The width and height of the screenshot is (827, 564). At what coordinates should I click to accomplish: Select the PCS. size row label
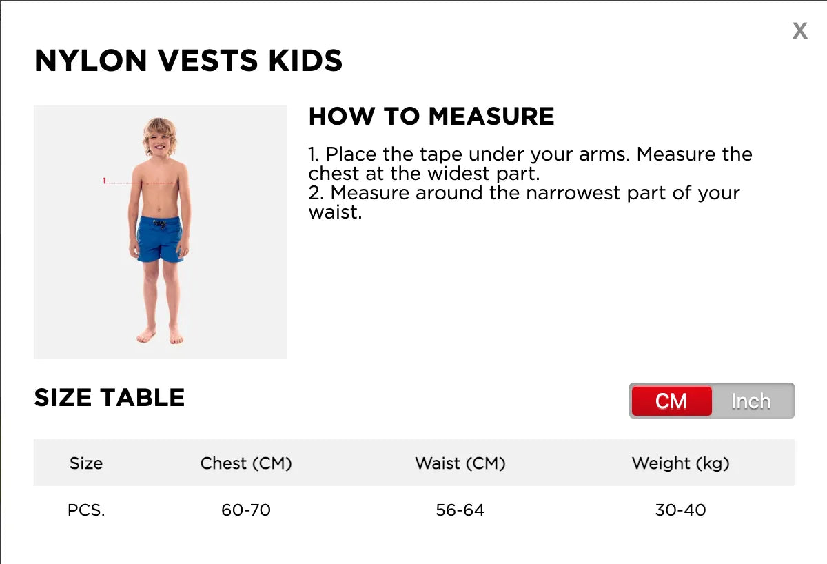click(x=86, y=510)
